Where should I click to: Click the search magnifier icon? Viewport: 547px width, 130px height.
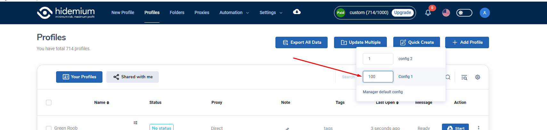tap(448, 77)
